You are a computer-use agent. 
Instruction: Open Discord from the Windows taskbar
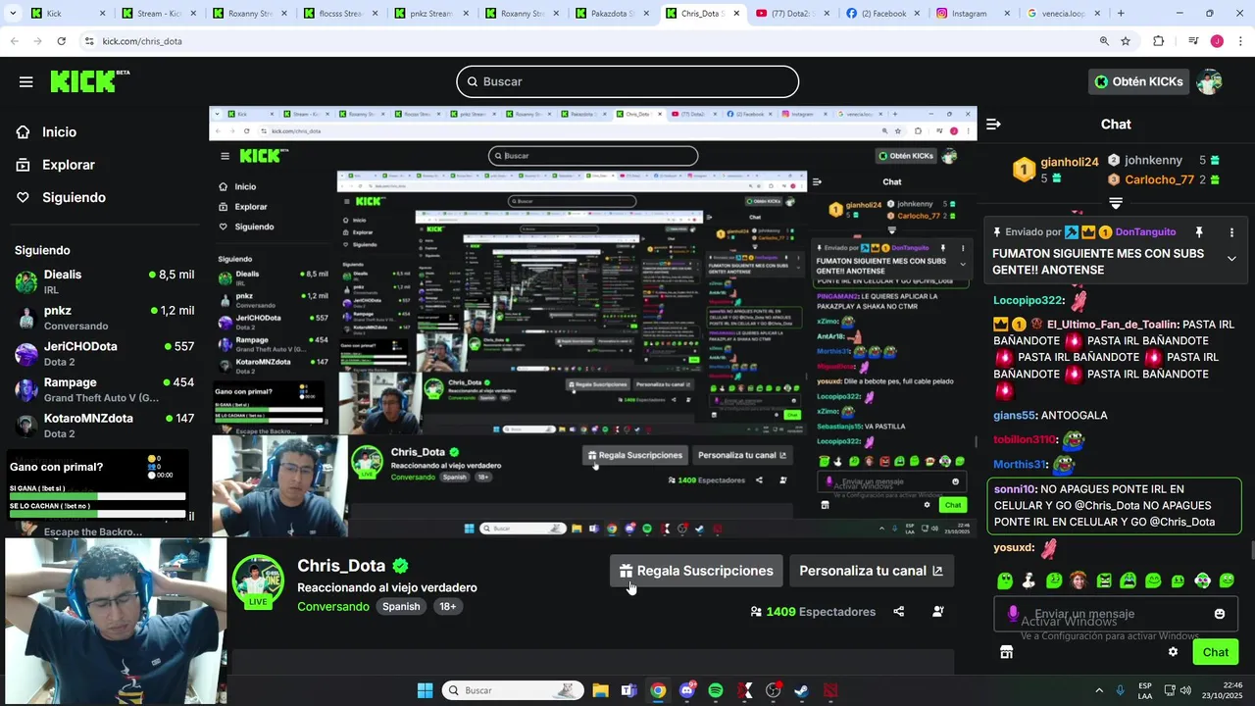(x=687, y=690)
